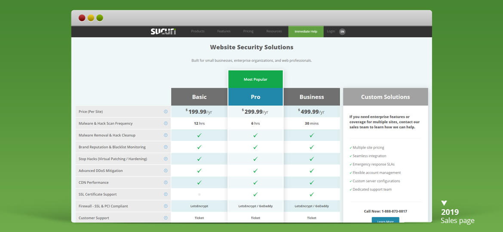Click info icon beside Price (Per Site)
This screenshot has height=232, width=503.
[166, 112]
